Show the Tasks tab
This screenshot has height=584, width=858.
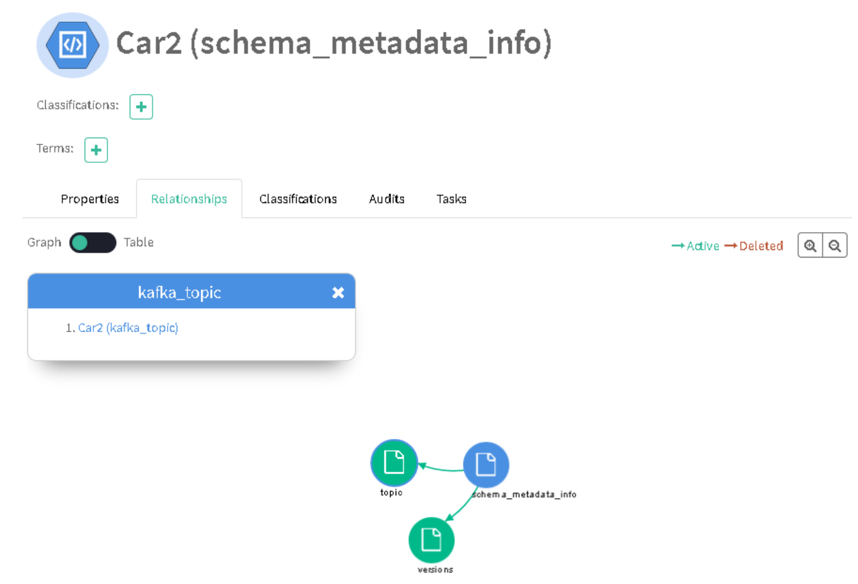(x=451, y=199)
